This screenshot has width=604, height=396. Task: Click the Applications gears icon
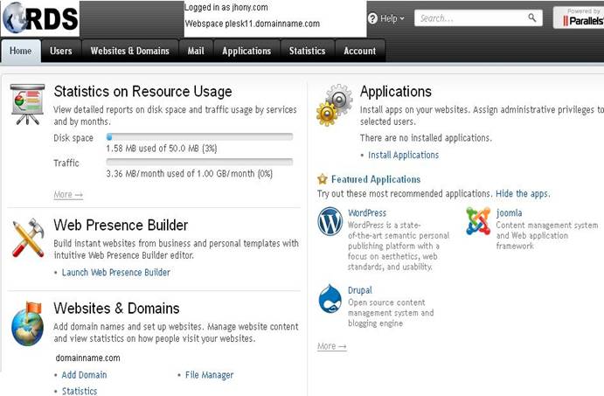coord(335,105)
